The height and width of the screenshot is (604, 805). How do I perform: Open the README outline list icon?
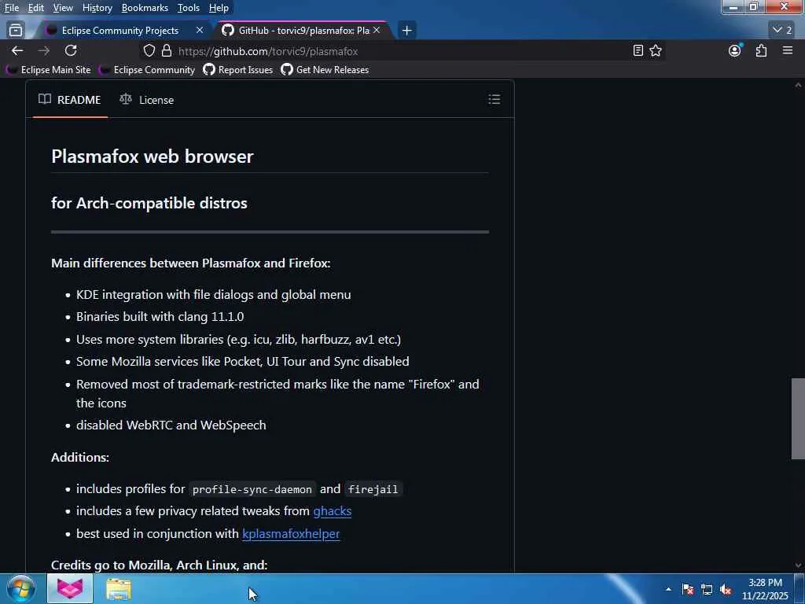coord(494,99)
